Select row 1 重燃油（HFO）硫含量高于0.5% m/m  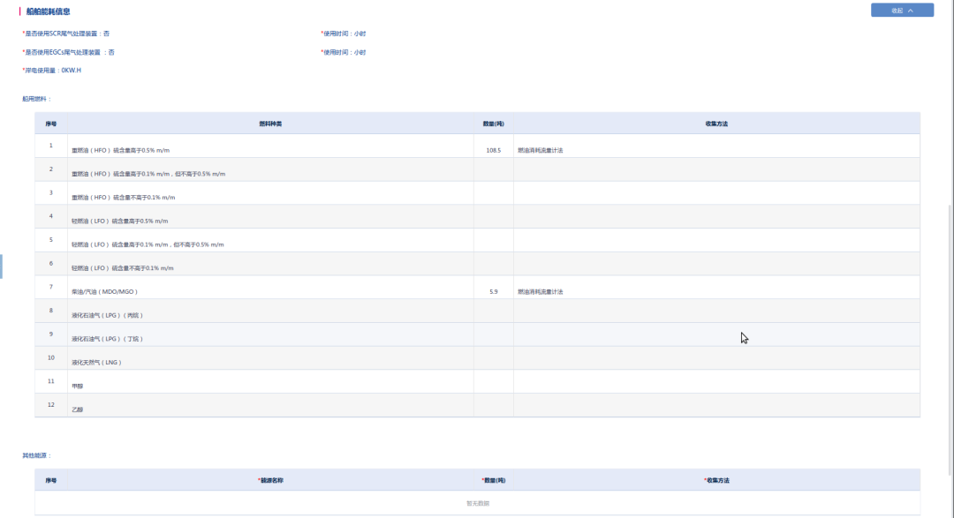[120, 150]
